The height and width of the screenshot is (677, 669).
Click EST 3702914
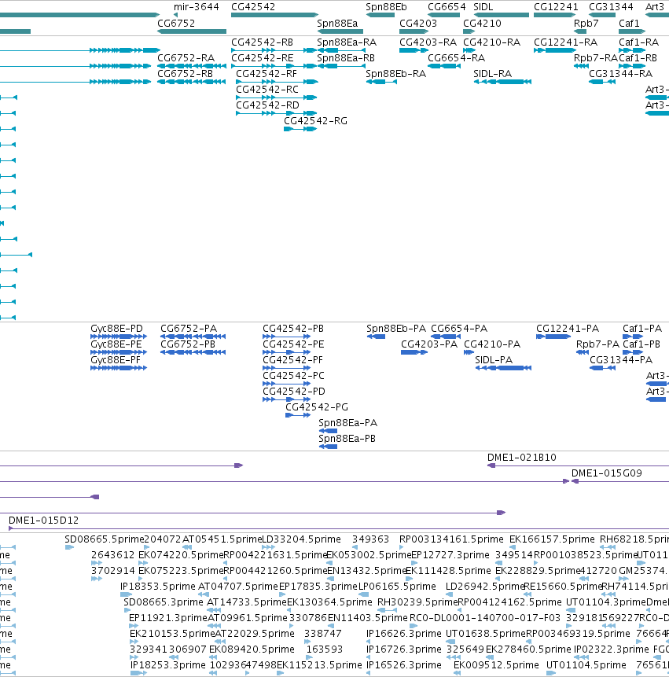coord(113,571)
